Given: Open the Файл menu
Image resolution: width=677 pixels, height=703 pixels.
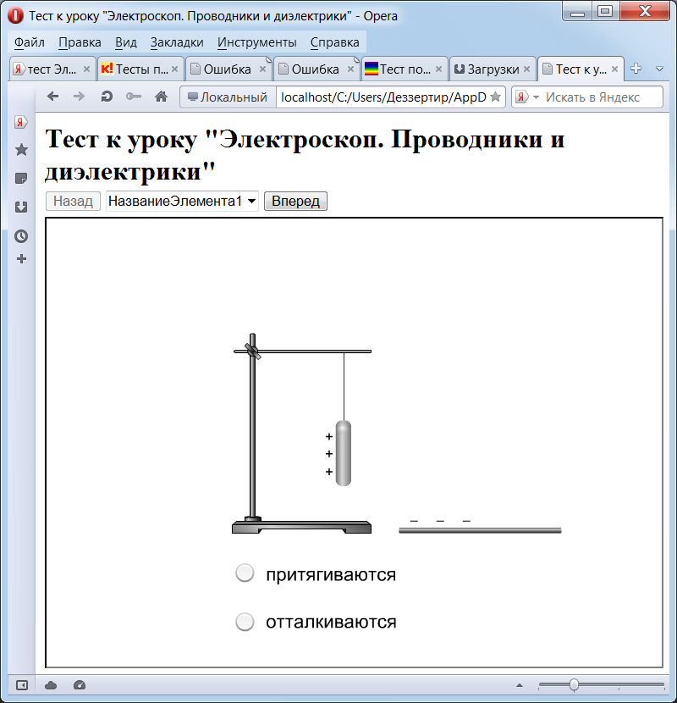Looking at the screenshot, I should [30, 42].
